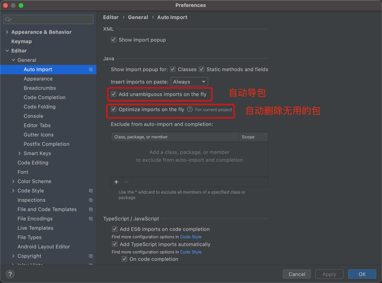The height and width of the screenshot is (283, 382).
Task: Open the Code Style link under TypeScript imports
Action: (191, 252)
